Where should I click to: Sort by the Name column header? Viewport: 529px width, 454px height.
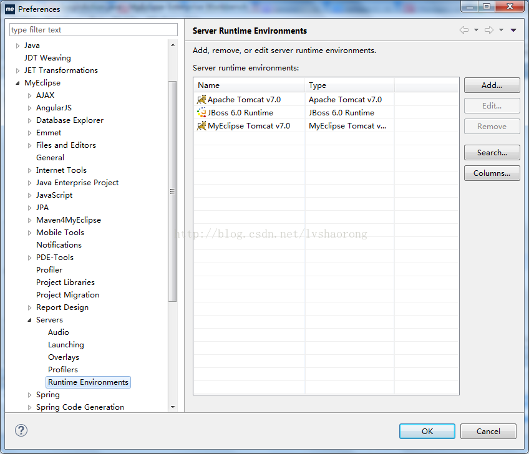(250, 85)
